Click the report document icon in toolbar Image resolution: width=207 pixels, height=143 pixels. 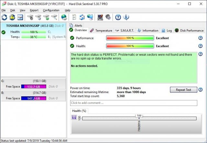[x=74, y=17]
